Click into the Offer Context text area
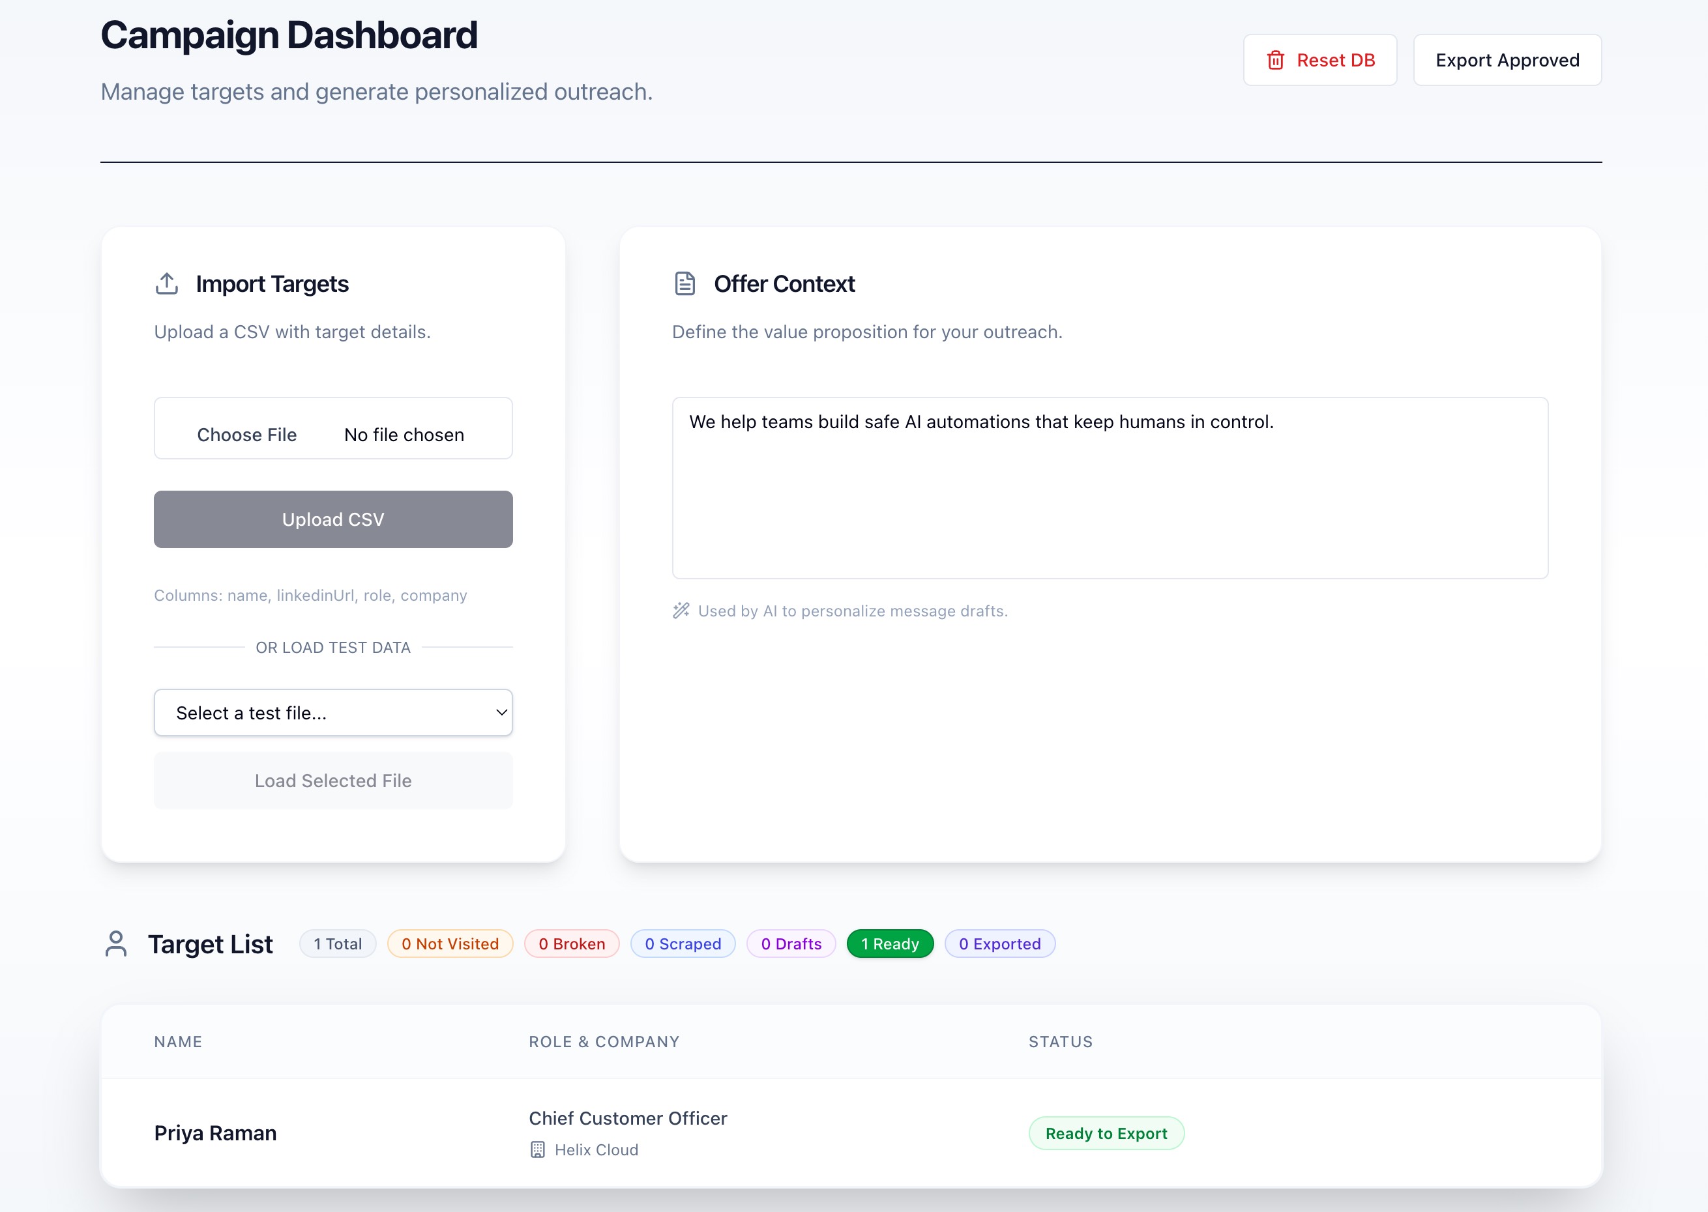The height and width of the screenshot is (1212, 1708). pos(1110,487)
